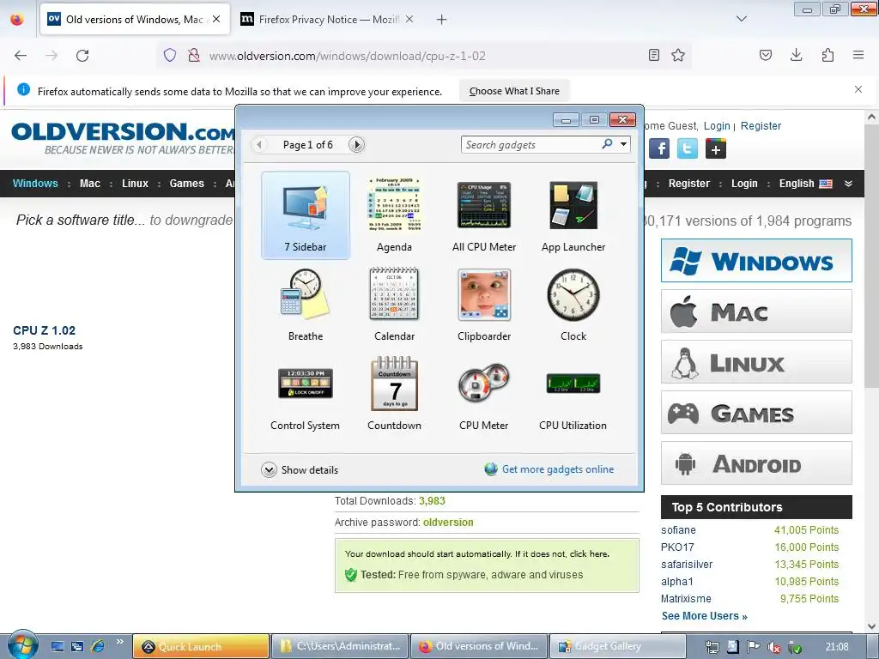Open the Windows nav menu item

(35, 184)
